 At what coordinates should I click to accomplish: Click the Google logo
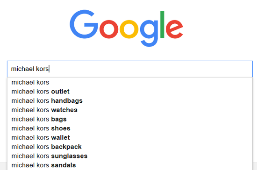point(126,28)
